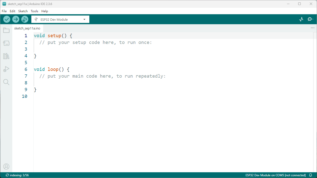The height and width of the screenshot is (178, 317).
Task: Open the Library Manager books icon
Action: tap(6, 56)
